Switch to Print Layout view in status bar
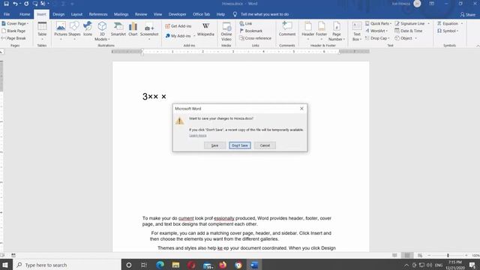 406,255
